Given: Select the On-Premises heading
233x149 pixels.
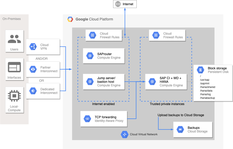Looking at the screenshot, I should click(x=12, y=19).
